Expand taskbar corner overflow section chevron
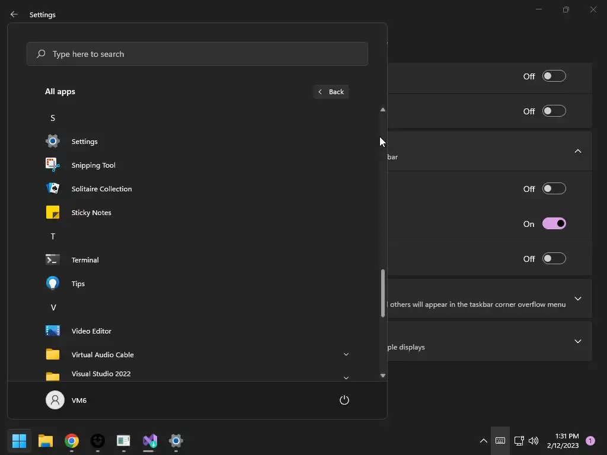The height and width of the screenshot is (455, 607). pyautogui.click(x=578, y=299)
